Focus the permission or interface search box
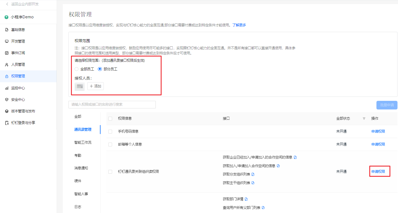The height and width of the screenshot is (213, 398). click(x=112, y=105)
